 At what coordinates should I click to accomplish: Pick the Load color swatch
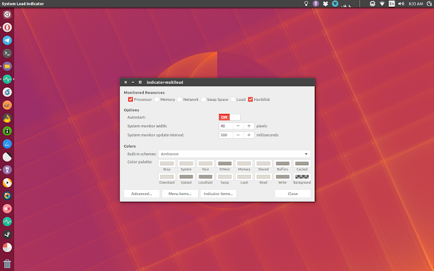tap(244, 177)
